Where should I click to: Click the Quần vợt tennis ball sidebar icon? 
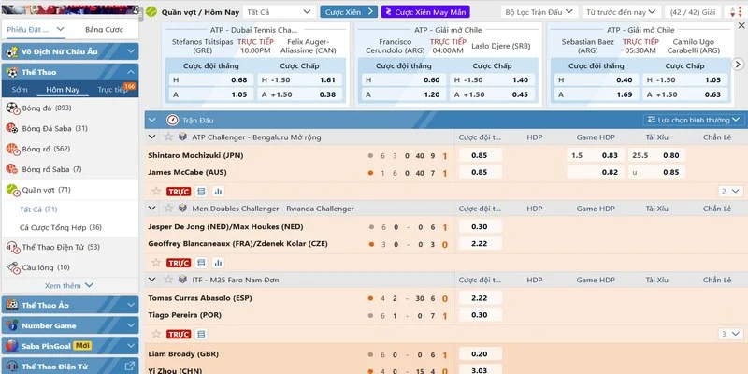[x=12, y=190]
